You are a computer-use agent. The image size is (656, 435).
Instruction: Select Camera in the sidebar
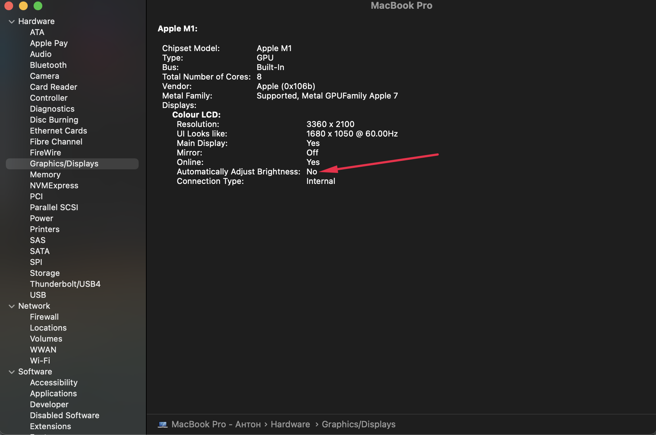[x=45, y=76]
